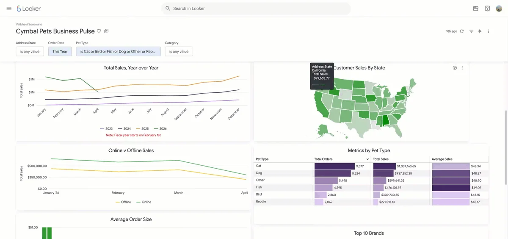Click the Looker logo

click(29, 8)
